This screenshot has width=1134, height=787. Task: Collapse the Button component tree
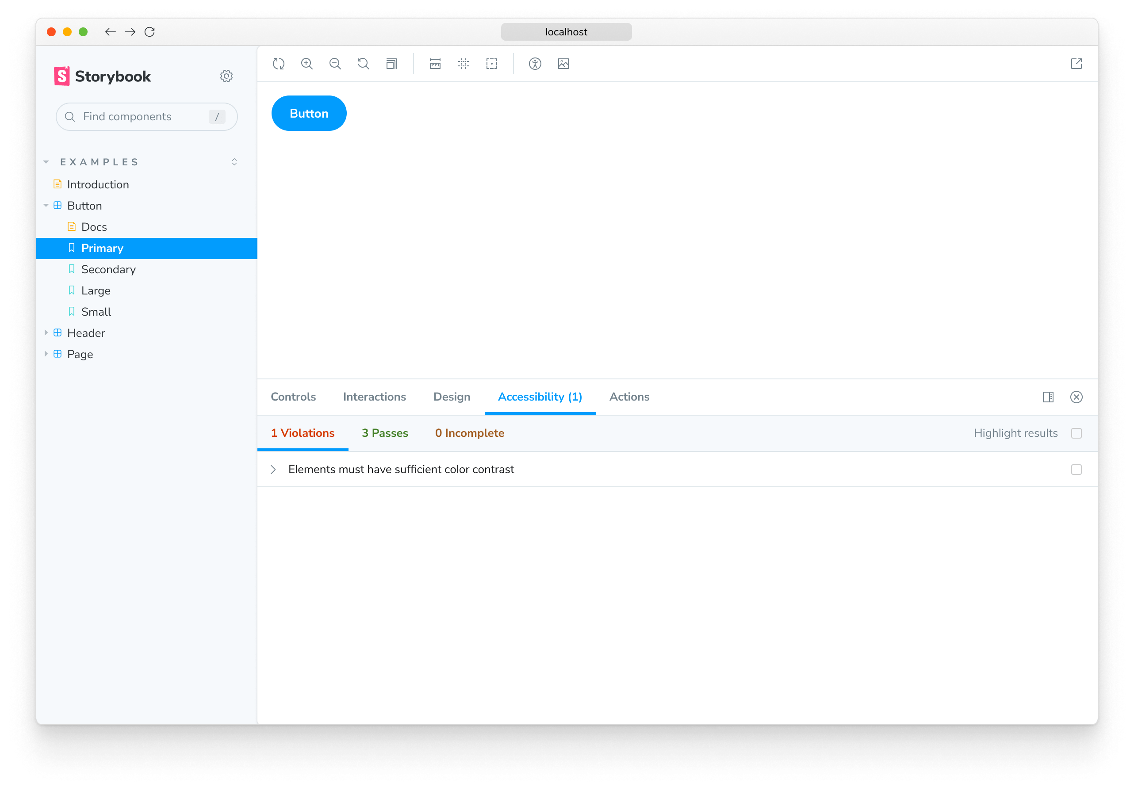46,206
